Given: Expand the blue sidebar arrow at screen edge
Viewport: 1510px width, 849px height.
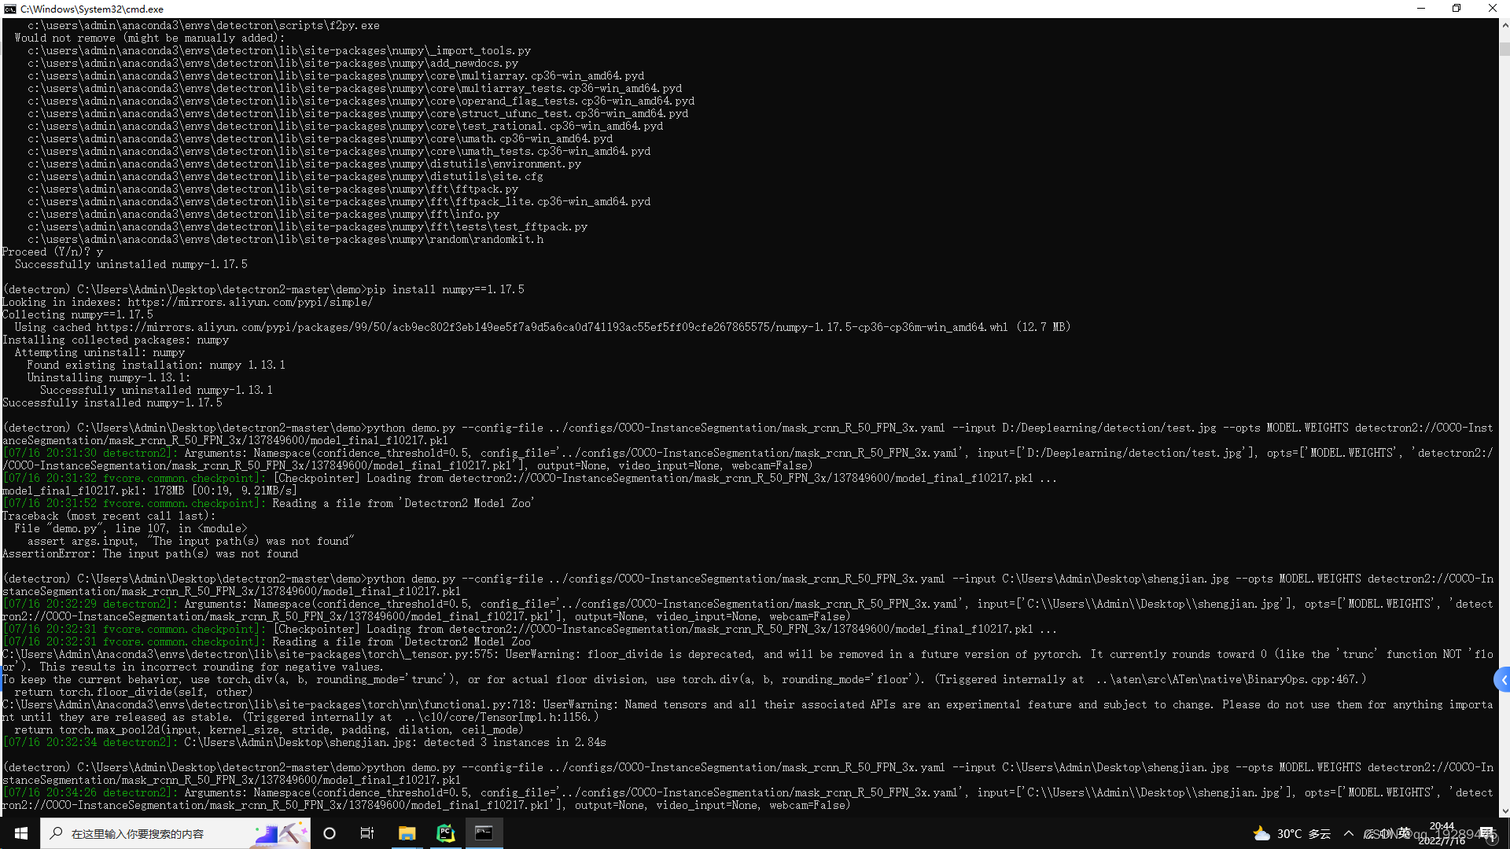Looking at the screenshot, I should [x=1502, y=679].
